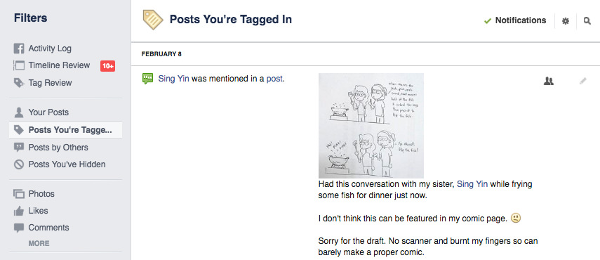The width and height of the screenshot is (600, 260).
Task: Click the Facebook logo icon beside Activity Log
Action: 19,48
